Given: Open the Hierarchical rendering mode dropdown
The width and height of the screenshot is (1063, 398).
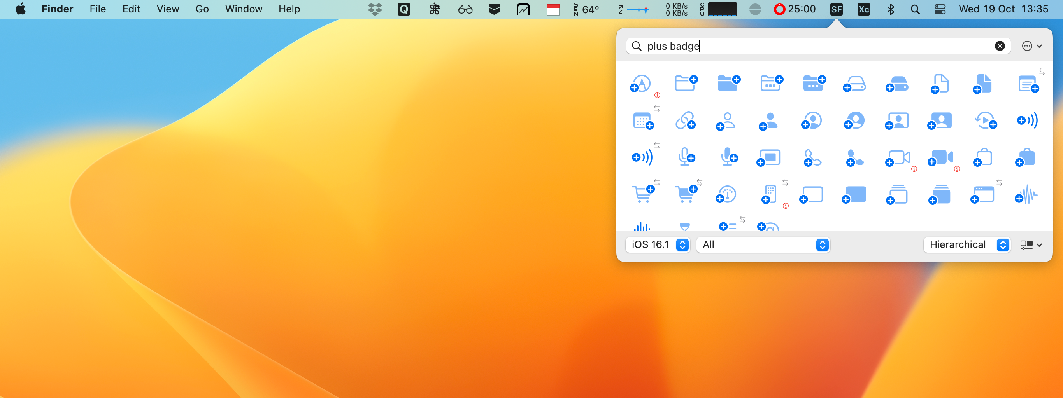Looking at the screenshot, I should 967,245.
